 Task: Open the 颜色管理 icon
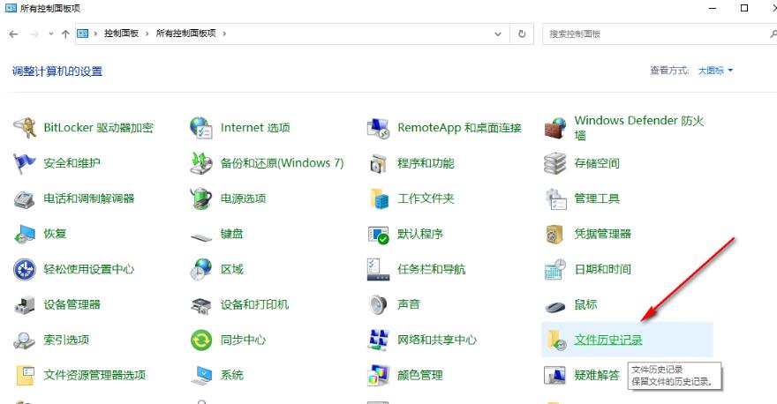(x=378, y=375)
